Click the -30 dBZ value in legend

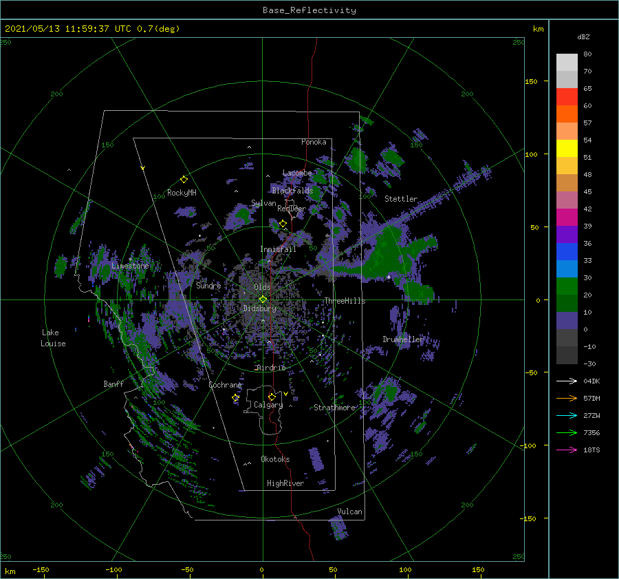click(x=590, y=364)
